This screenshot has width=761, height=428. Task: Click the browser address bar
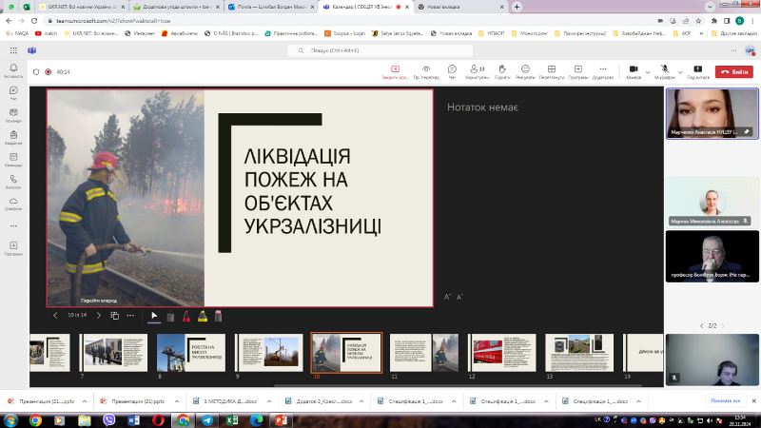click(x=349, y=21)
